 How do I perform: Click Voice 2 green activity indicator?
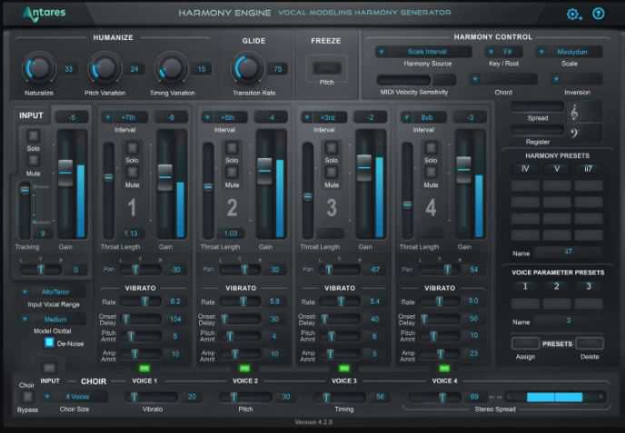(x=244, y=368)
